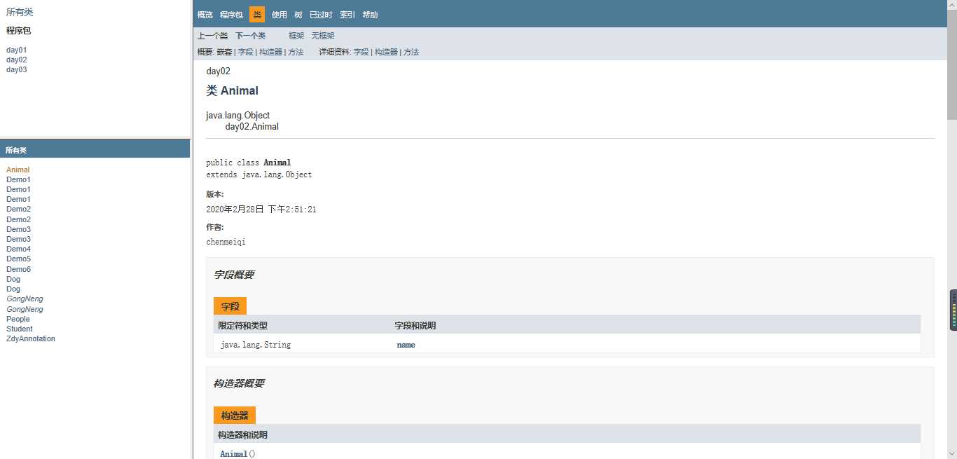
Task: Open the 使用 navigation tab
Action: click(x=280, y=15)
